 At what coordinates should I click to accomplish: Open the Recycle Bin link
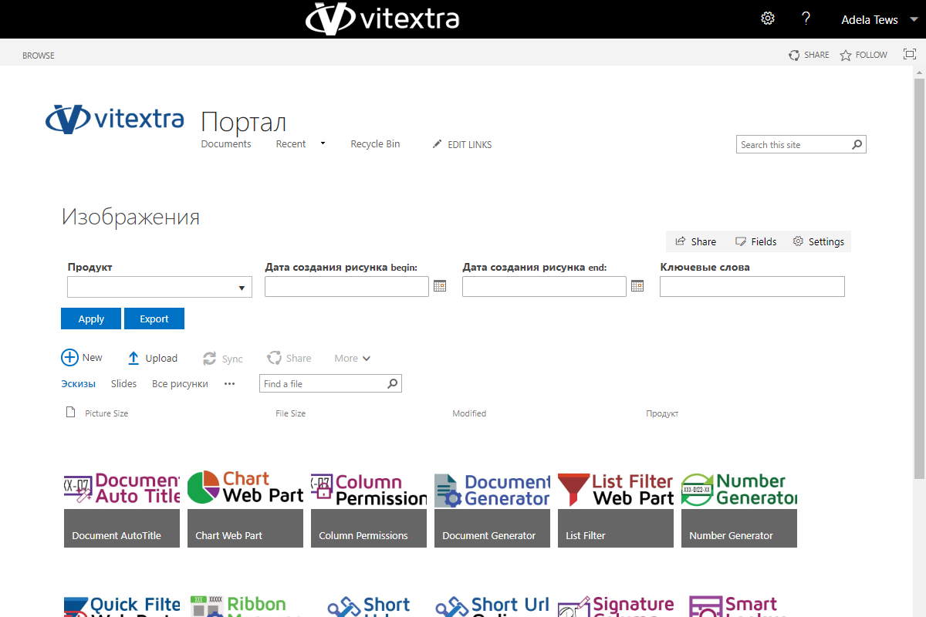point(375,144)
